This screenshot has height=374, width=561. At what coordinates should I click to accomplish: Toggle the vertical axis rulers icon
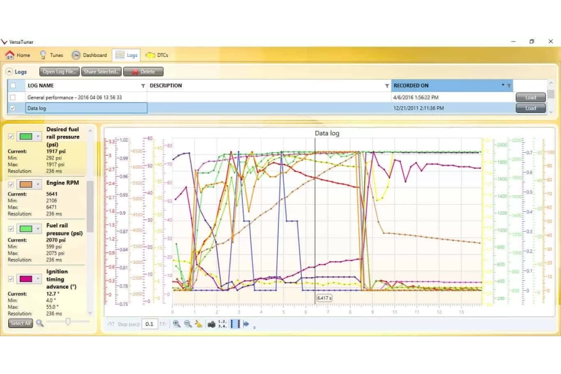point(234,324)
